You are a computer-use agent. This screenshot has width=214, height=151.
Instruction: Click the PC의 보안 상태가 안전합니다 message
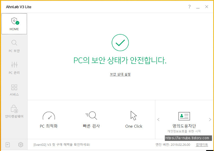[120, 60]
